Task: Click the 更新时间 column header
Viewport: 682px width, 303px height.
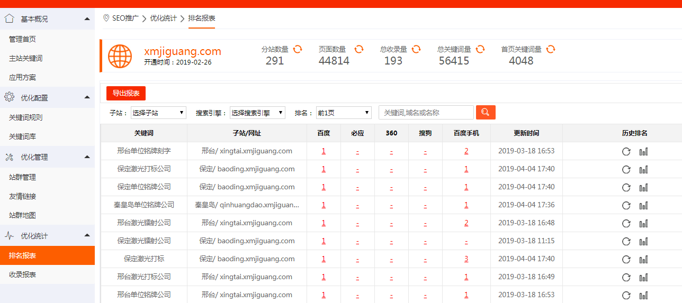Action: click(x=526, y=133)
